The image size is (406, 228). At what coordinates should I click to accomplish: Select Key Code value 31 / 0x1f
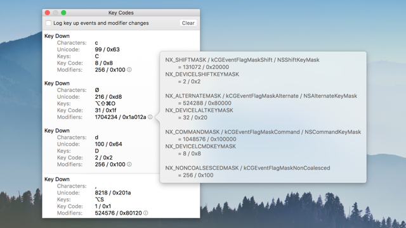pyautogui.click(x=106, y=110)
